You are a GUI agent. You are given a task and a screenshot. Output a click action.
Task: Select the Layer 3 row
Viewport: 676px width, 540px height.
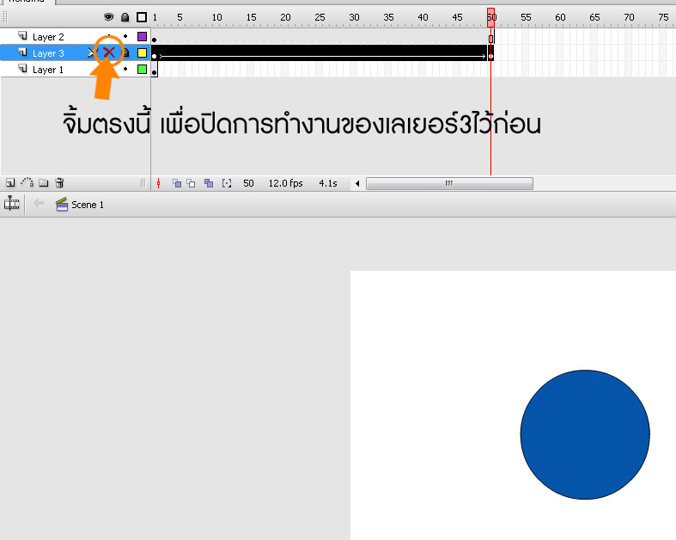click(x=76, y=52)
